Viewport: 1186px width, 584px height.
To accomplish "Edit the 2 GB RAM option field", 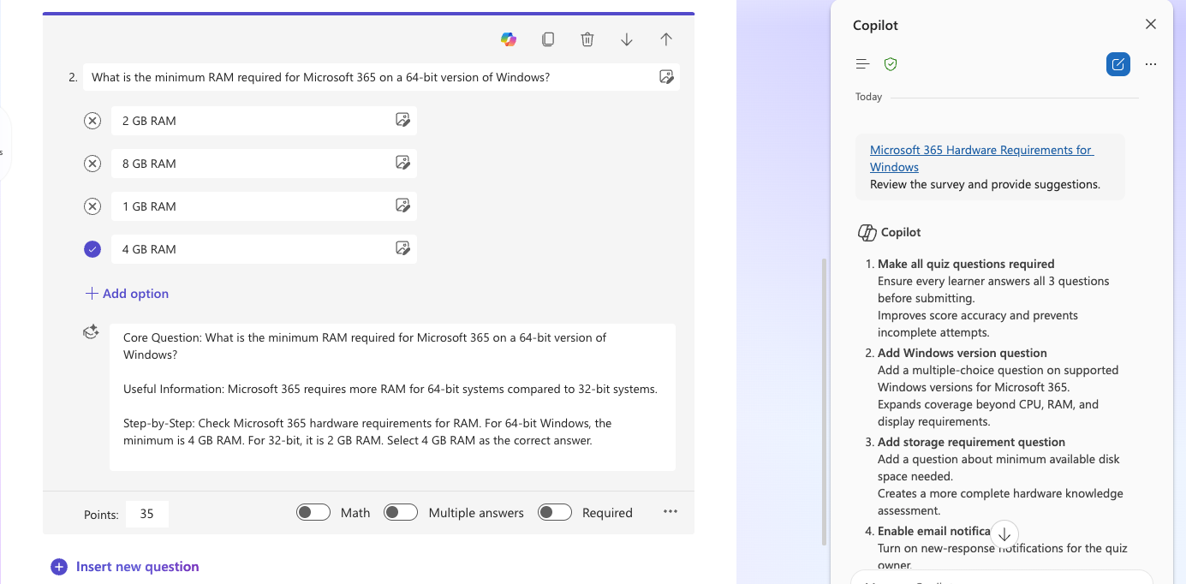I will (x=264, y=121).
